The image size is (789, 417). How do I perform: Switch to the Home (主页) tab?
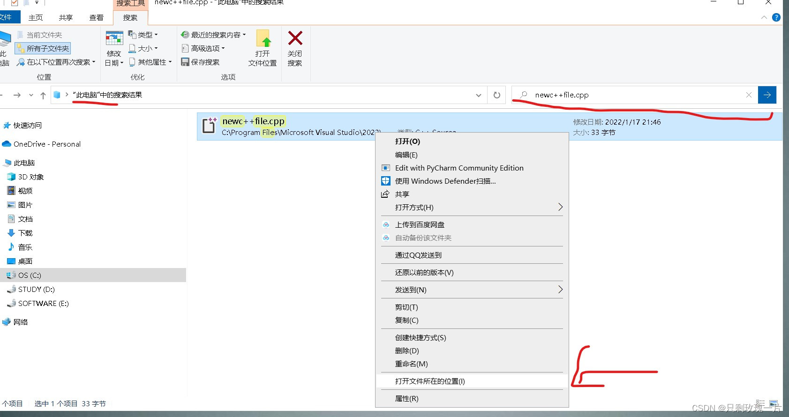click(36, 17)
